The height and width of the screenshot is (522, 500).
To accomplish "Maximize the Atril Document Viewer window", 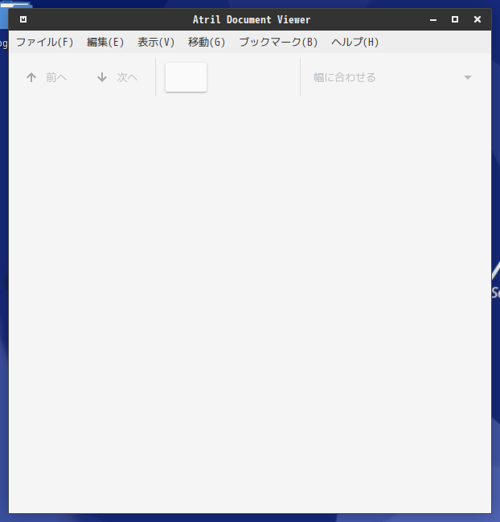I will (455, 19).
